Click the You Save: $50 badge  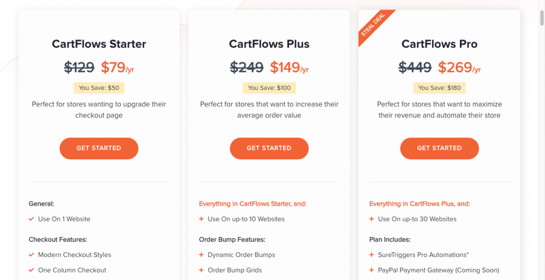pyautogui.click(x=99, y=88)
